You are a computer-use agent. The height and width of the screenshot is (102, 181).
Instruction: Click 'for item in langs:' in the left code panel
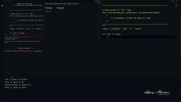[18, 33]
